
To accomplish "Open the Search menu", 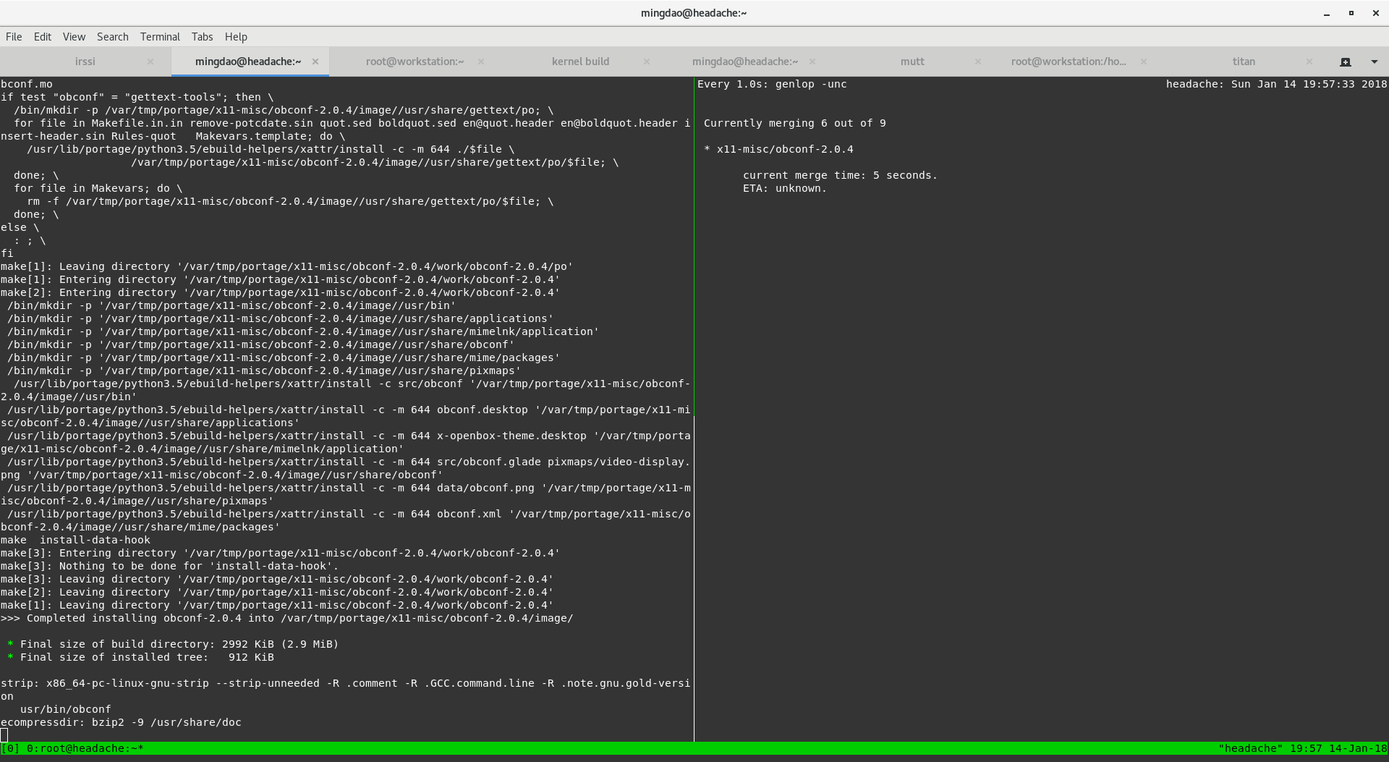I will [x=113, y=37].
